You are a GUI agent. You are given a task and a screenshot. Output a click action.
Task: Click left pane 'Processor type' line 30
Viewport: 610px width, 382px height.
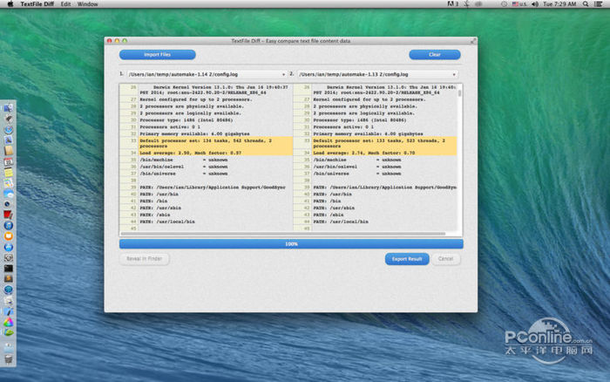186,120
